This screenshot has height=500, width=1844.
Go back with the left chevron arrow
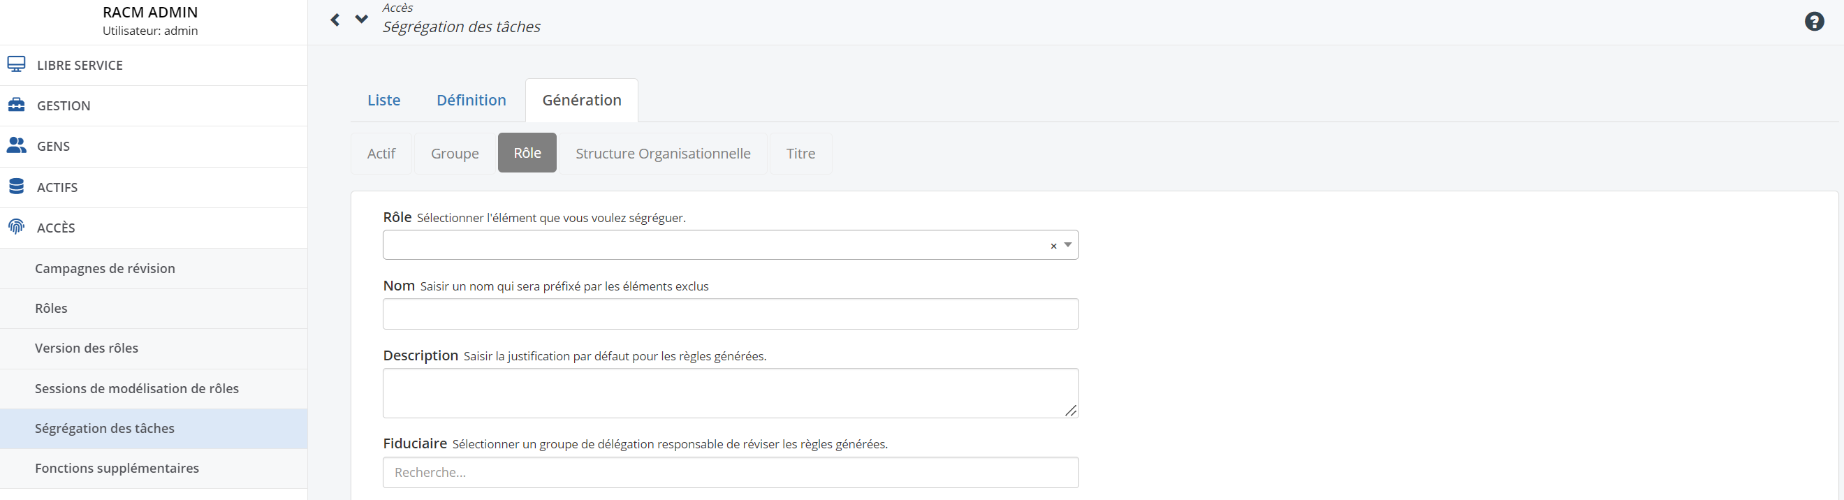(335, 20)
